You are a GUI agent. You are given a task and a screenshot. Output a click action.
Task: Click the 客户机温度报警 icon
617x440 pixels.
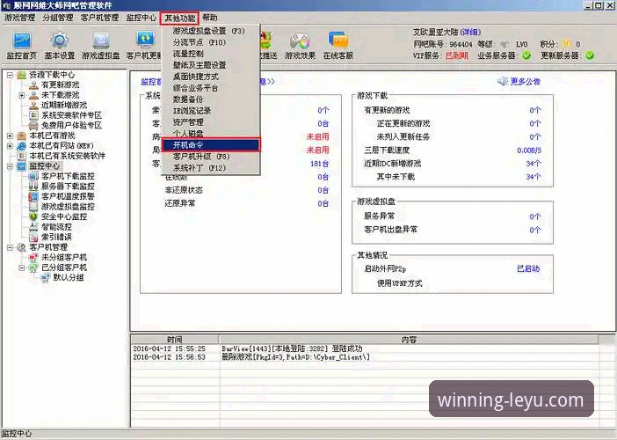[34, 196]
